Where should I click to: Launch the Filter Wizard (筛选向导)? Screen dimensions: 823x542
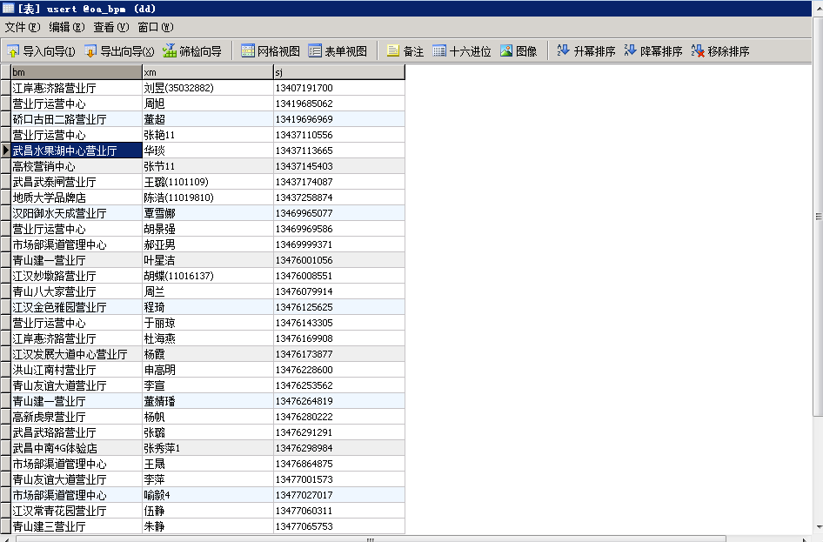click(x=192, y=51)
